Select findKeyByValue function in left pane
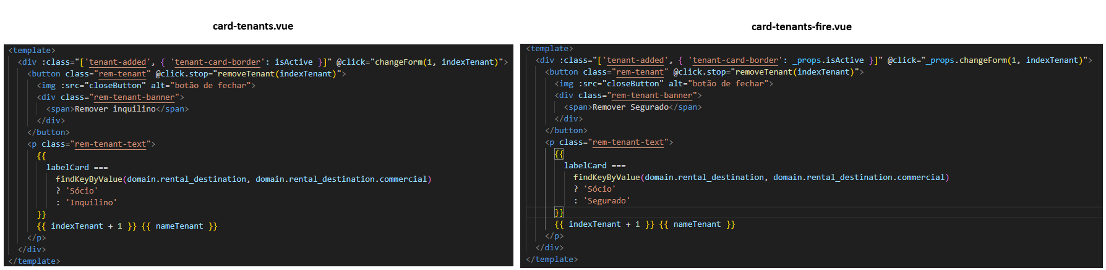The width and height of the screenshot is (1106, 270). click(89, 179)
